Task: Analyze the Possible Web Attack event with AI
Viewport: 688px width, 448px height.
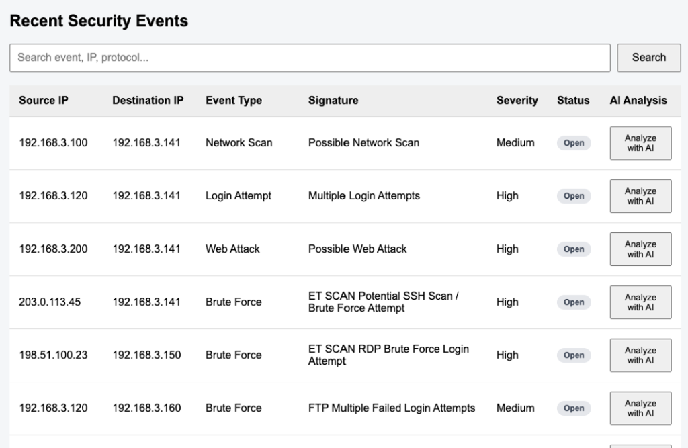Action: [640, 249]
